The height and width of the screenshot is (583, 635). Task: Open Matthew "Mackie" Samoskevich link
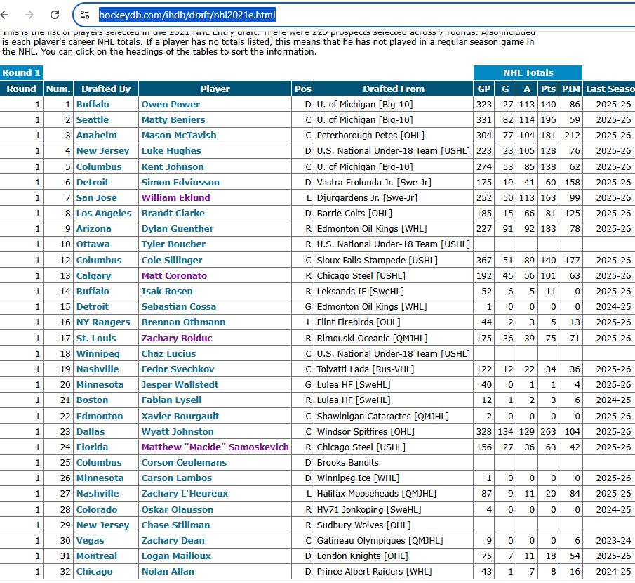pyautogui.click(x=215, y=447)
